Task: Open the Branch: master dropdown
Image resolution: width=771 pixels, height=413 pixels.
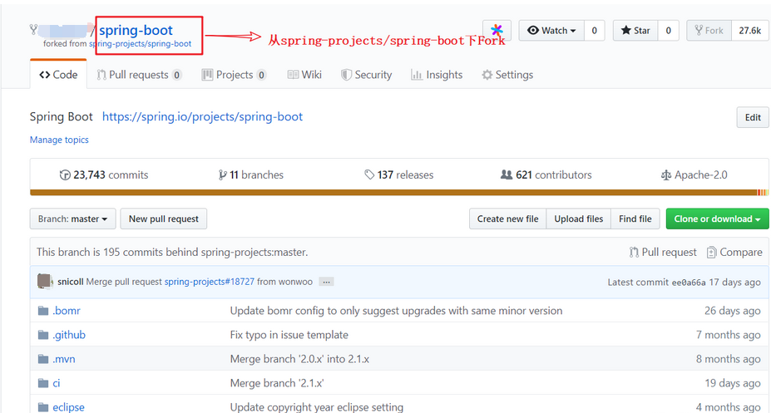Action: (x=72, y=219)
